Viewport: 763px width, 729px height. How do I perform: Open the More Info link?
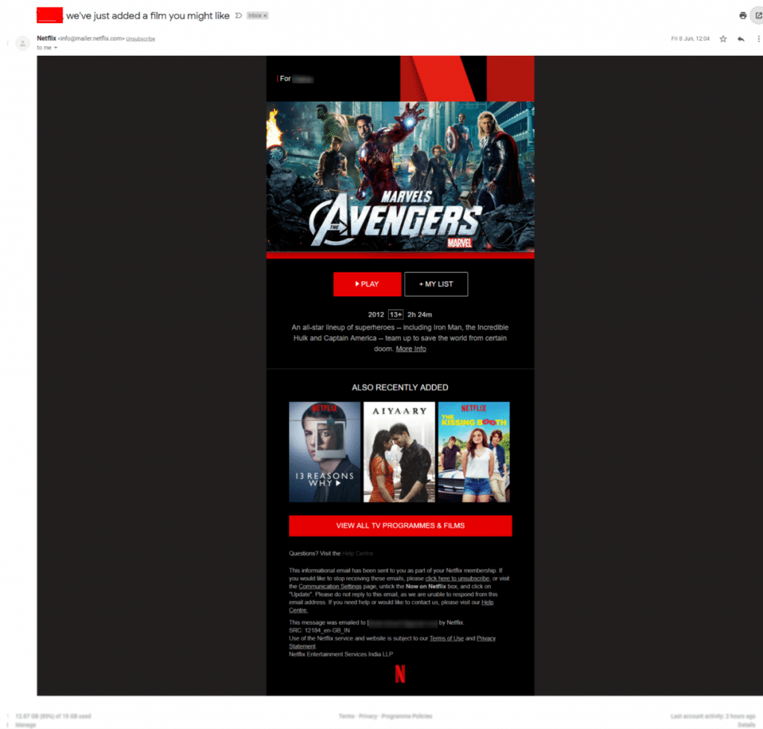[411, 348]
